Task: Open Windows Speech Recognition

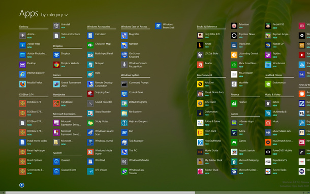Action: (x=134, y=65)
